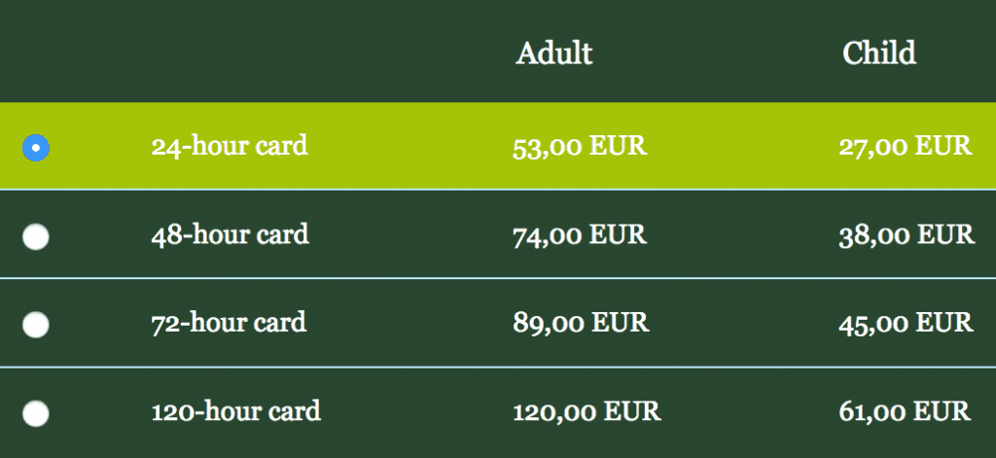Click the 48-hour card label
Image resolution: width=996 pixels, height=458 pixels.
(231, 234)
